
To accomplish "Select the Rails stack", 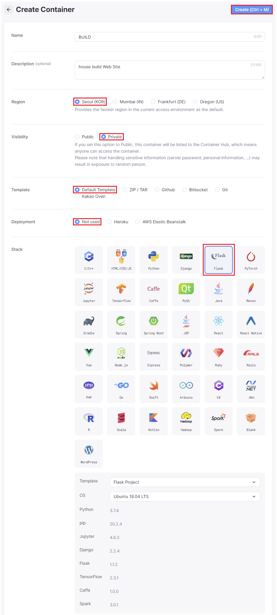I will 251,357.
